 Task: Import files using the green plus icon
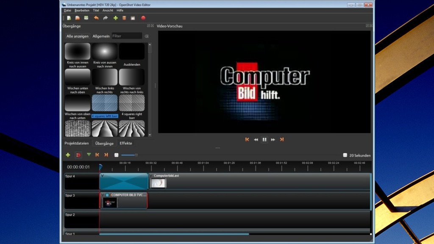[x=116, y=18]
